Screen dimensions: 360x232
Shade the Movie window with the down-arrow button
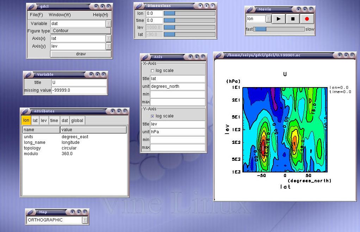299,9
